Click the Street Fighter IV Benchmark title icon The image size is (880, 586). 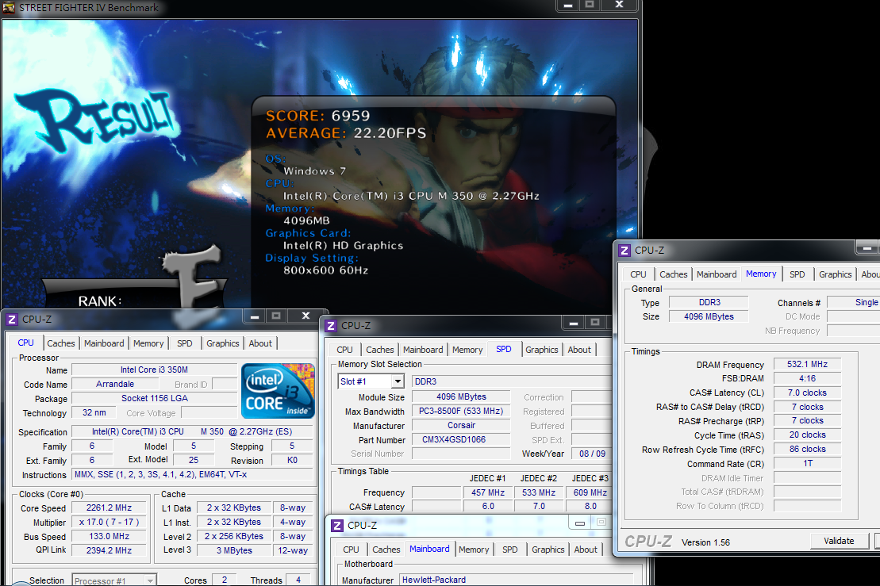(x=9, y=7)
